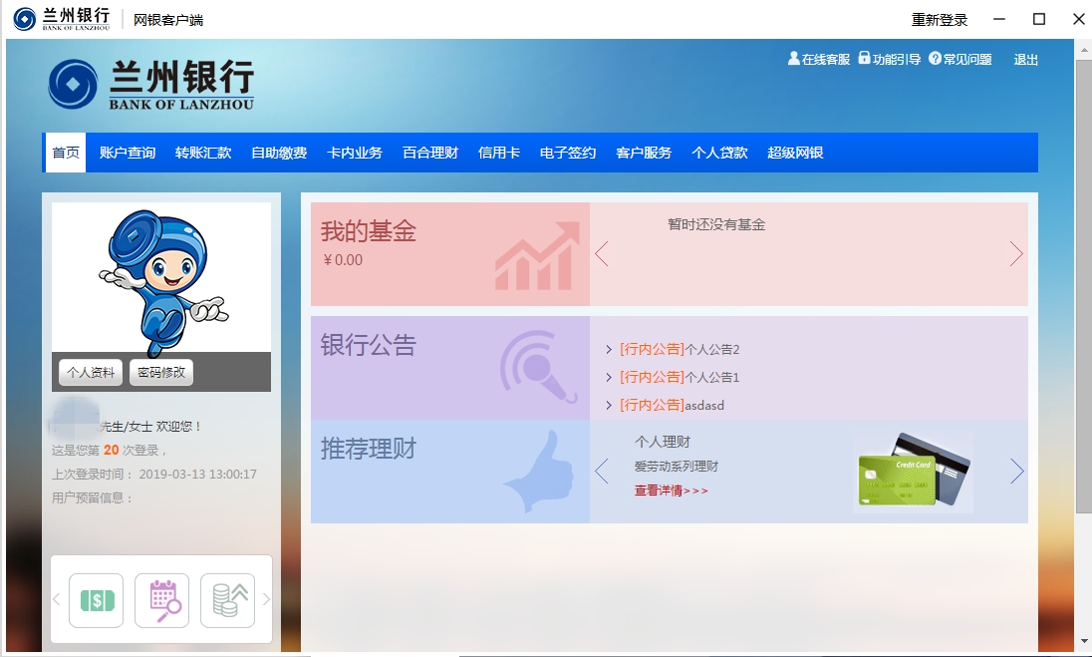Click the 退出 logout link
This screenshot has height=657, width=1092.
[1026, 59]
